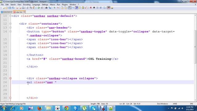Click the Save Recorded Macro toolbar icon

coord(104,8)
